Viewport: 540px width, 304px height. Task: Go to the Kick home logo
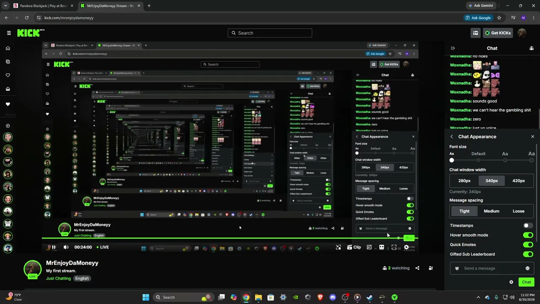(31, 33)
